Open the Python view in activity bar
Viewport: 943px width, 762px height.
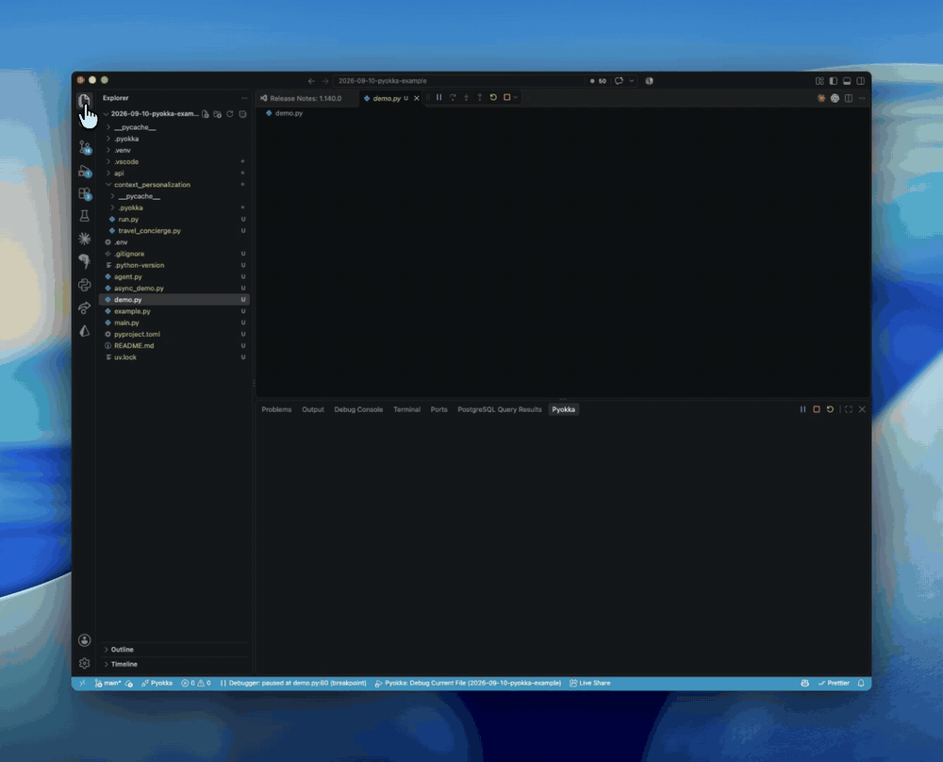pyautogui.click(x=84, y=285)
